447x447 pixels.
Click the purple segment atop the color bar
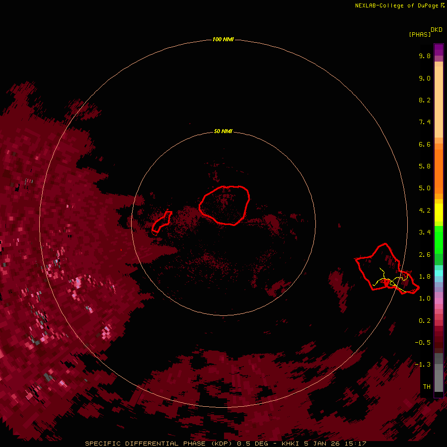439,50
